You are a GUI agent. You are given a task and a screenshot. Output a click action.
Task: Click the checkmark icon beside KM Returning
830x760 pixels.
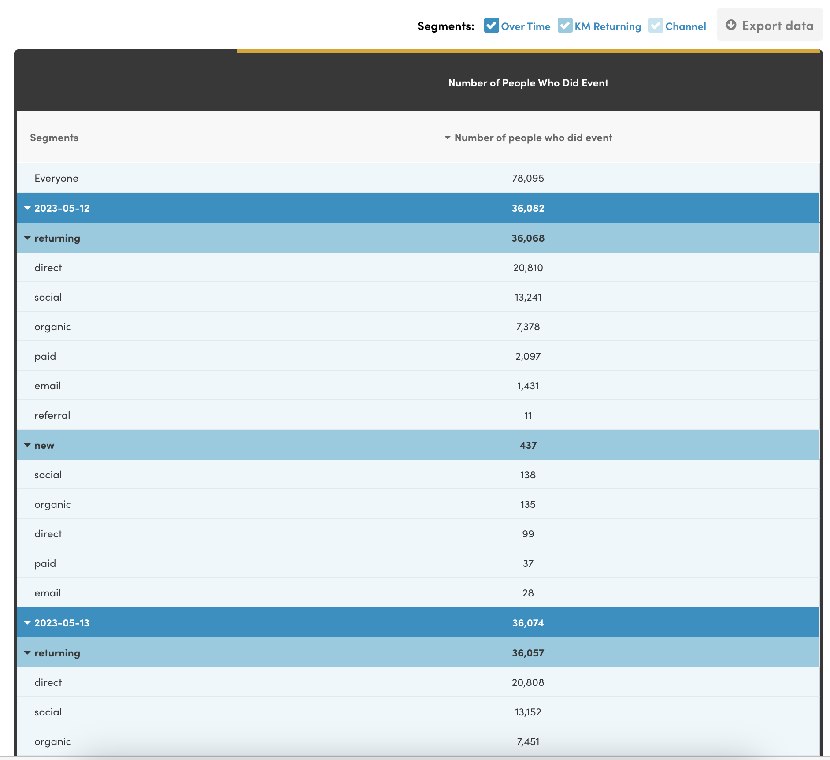565,26
